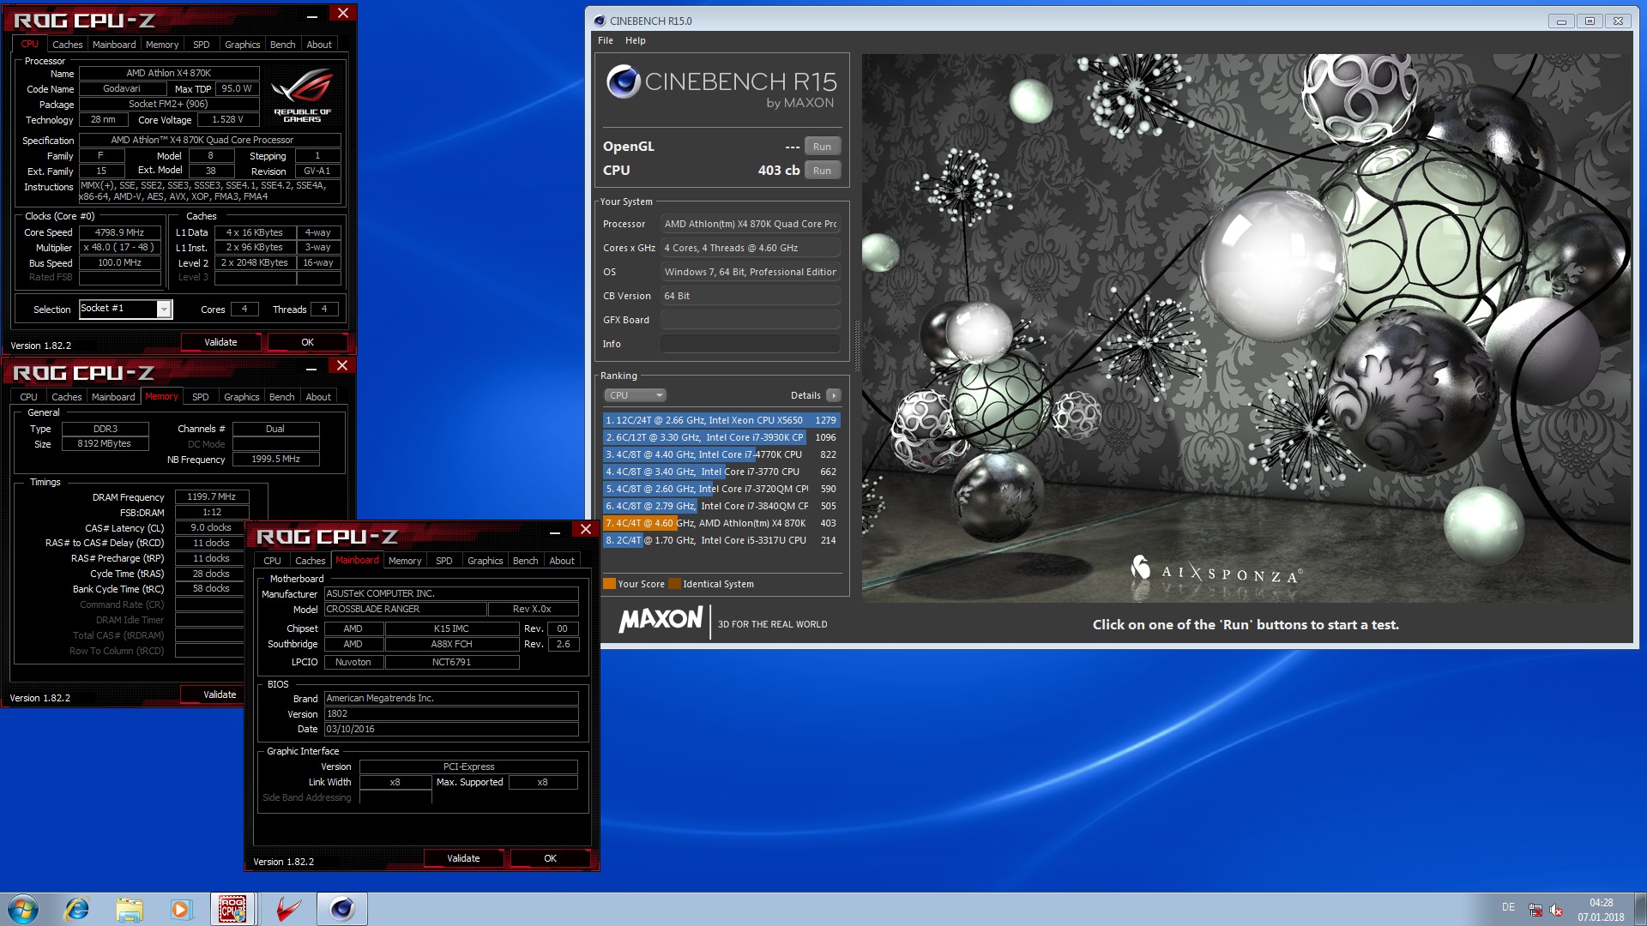Select ranking row Intel Core i5-3317U
Viewport: 1647px width, 926px height.
tap(721, 540)
